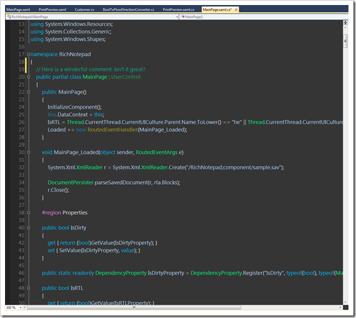Click the horizontal scrollbar right arrow
The image size is (356, 318).
340,307
